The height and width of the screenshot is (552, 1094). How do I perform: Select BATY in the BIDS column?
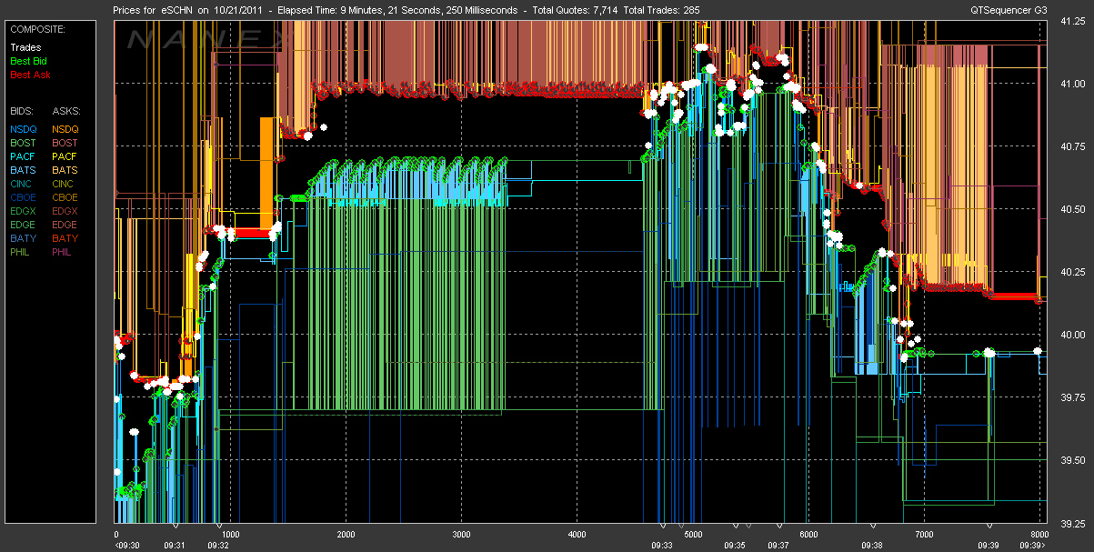pos(24,238)
